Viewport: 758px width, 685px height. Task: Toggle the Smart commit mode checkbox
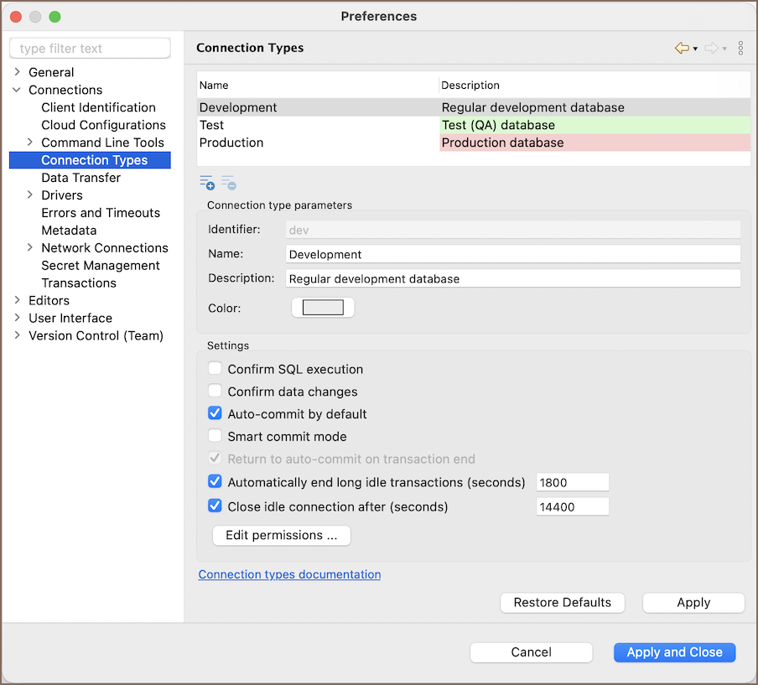[215, 437]
